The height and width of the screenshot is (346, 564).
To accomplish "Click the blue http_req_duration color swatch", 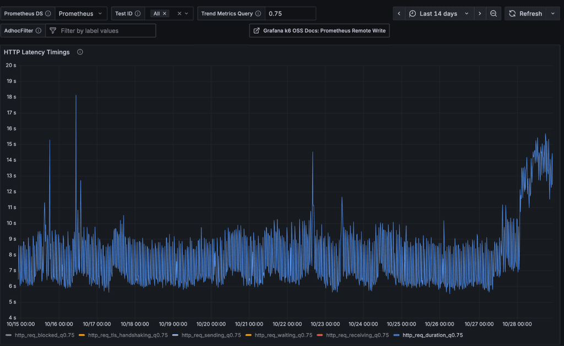I will pyautogui.click(x=397, y=335).
